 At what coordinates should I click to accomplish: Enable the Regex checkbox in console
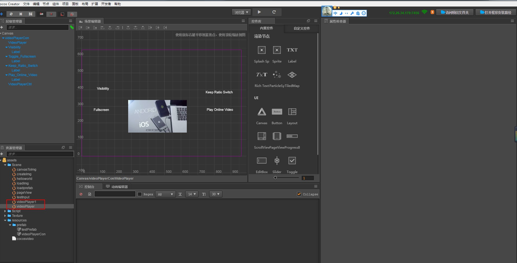pos(140,194)
